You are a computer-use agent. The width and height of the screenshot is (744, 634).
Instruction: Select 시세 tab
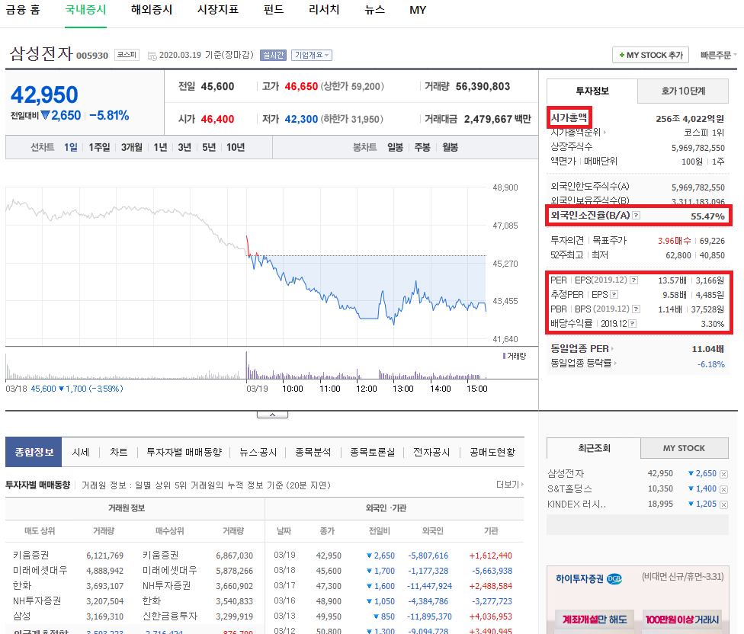[80, 453]
